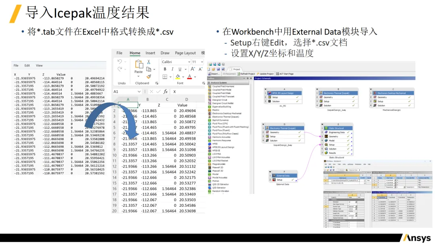
Task: Click the Redo arrow in Excel
Action: pyautogui.click(x=120, y=69)
